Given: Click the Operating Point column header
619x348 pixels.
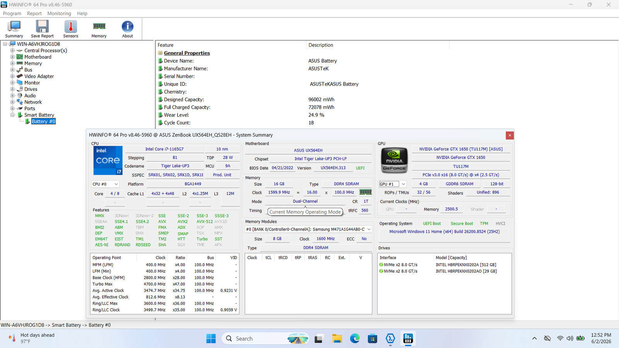Looking at the screenshot, I should [114, 258].
